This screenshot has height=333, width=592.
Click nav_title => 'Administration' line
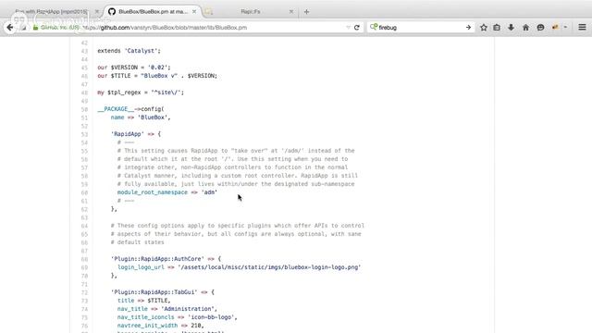(x=167, y=308)
